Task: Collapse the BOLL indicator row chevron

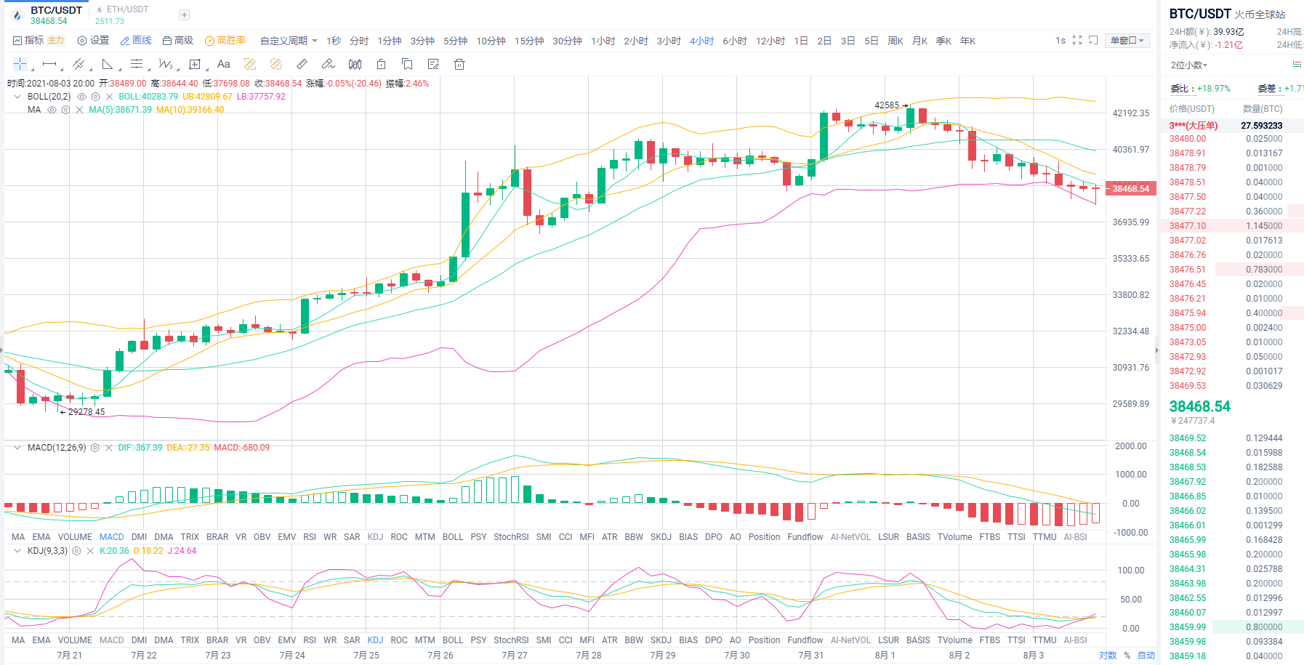Action: click(17, 97)
